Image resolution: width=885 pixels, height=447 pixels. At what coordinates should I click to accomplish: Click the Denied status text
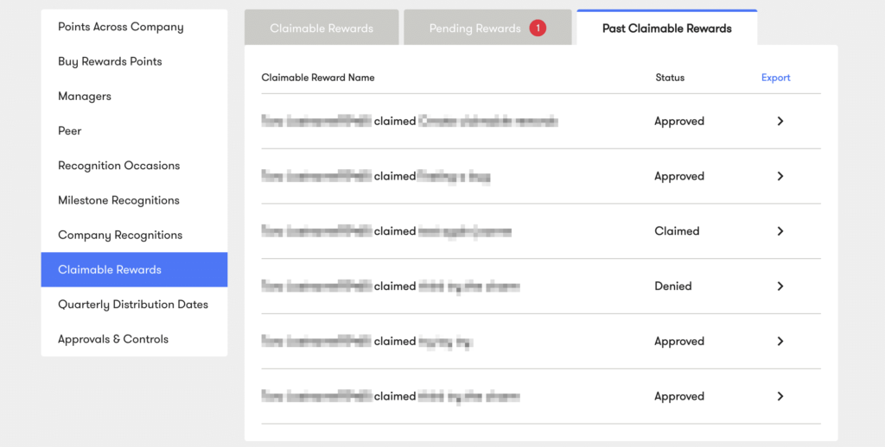pos(672,286)
